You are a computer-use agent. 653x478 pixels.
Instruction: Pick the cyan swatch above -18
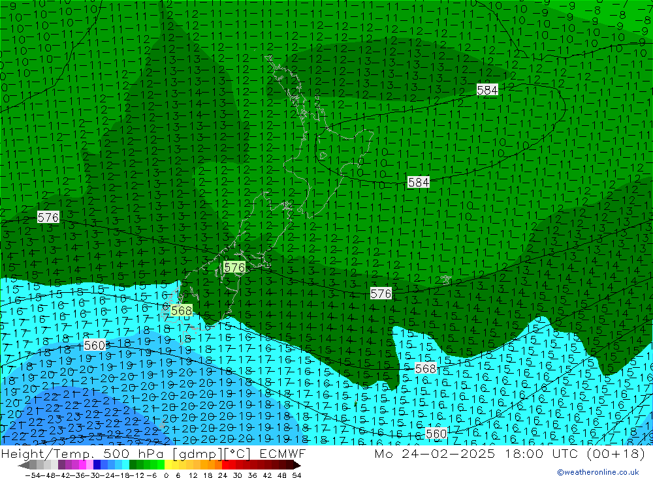(125, 465)
